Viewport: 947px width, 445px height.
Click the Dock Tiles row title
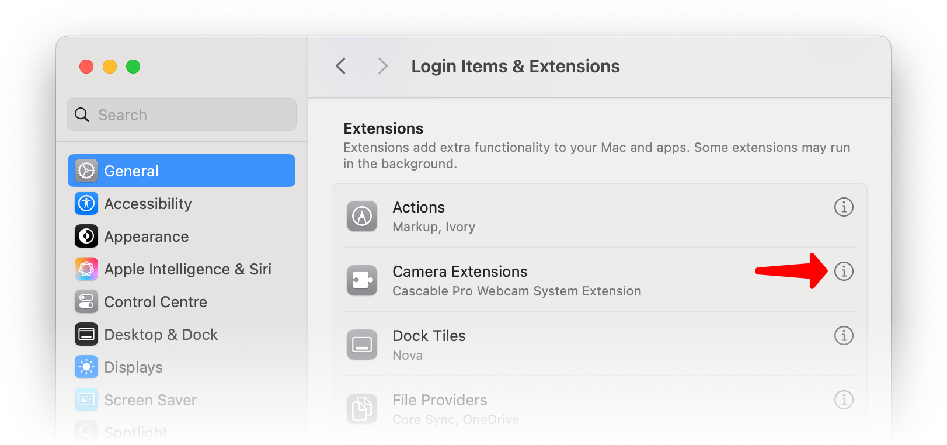tap(429, 336)
